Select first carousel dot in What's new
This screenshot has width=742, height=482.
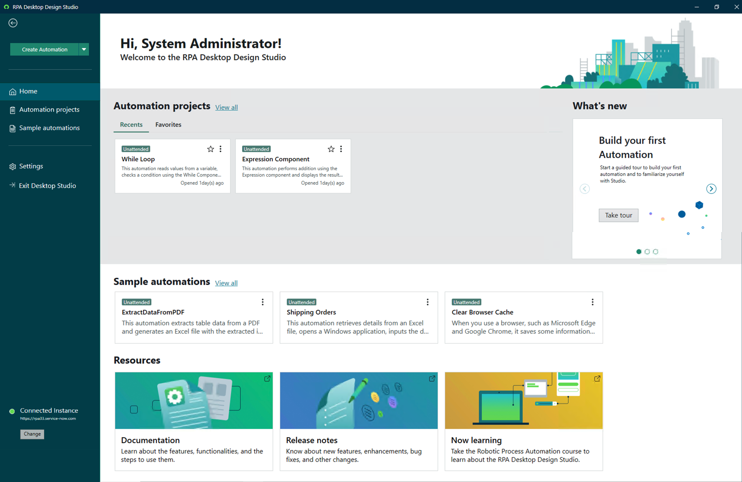tap(639, 252)
